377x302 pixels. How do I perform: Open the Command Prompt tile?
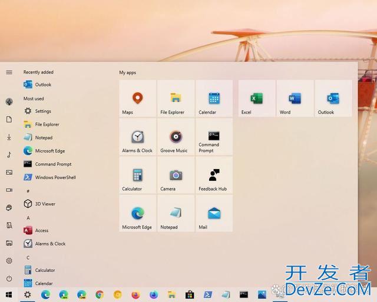pos(214,137)
